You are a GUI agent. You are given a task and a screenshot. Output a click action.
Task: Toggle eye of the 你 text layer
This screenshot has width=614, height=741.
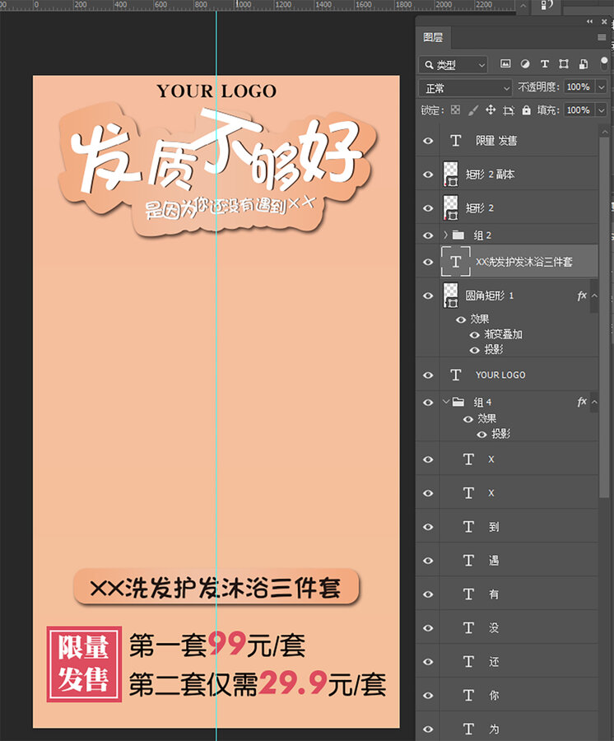[x=428, y=696]
